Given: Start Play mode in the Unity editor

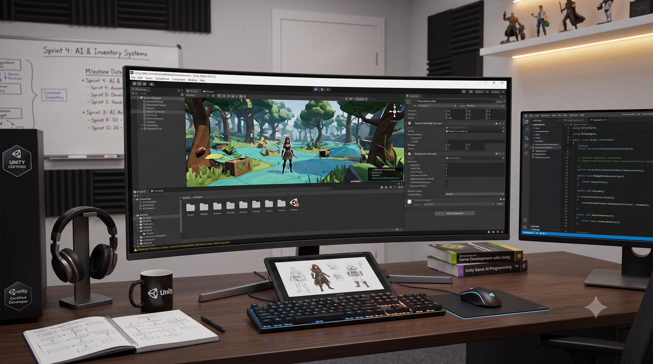Looking at the screenshot, I should coord(316,89).
